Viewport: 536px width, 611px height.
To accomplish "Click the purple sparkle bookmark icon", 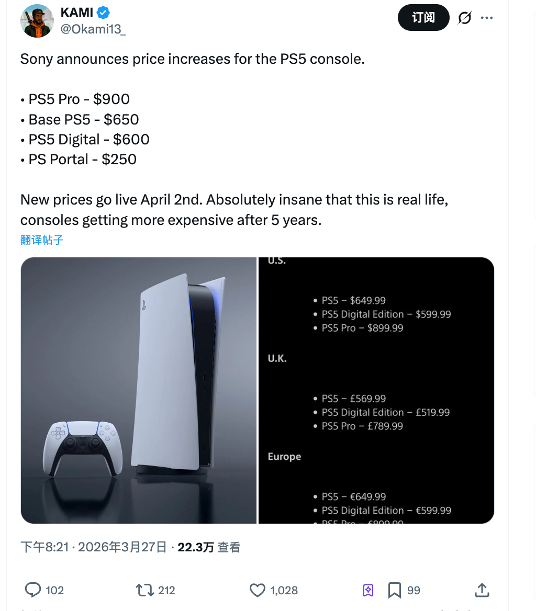I will (368, 590).
